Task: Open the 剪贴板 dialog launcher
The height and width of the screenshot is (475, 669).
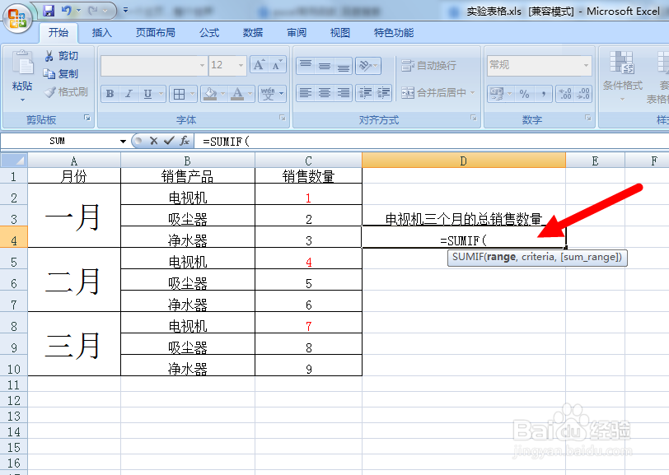Action: point(87,118)
